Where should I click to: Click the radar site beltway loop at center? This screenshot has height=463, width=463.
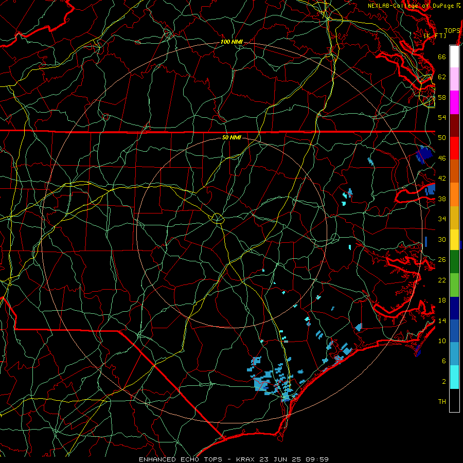(217, 218)
